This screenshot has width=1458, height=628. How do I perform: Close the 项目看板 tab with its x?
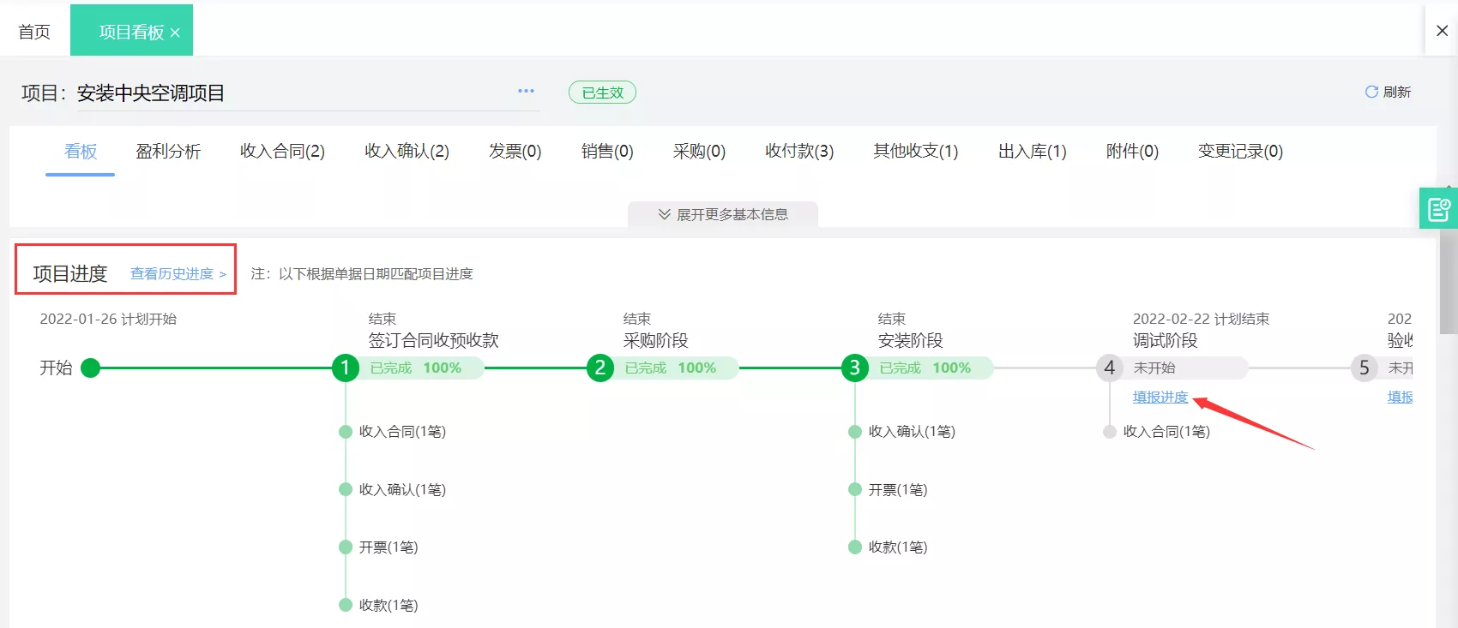175,33
